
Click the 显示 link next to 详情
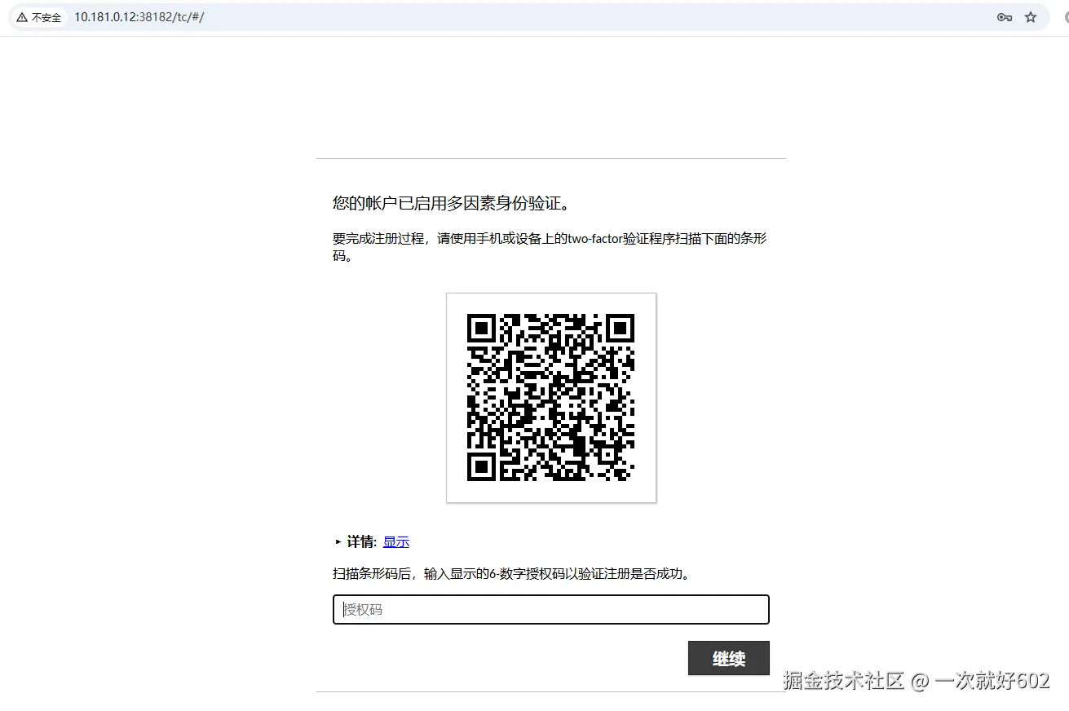(396, 542)
